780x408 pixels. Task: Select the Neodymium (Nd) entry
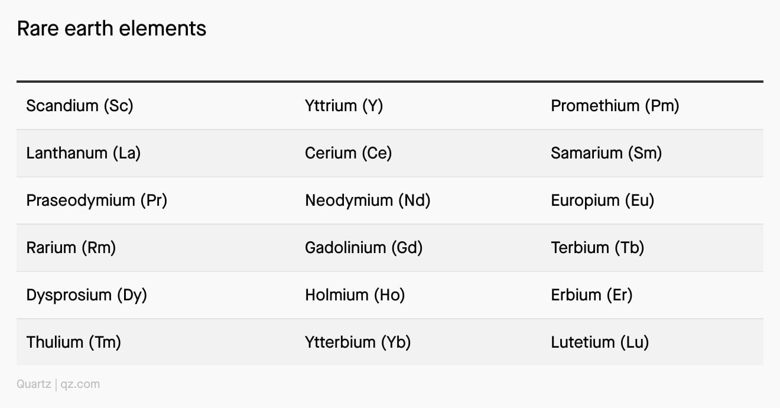pos(368,200)
